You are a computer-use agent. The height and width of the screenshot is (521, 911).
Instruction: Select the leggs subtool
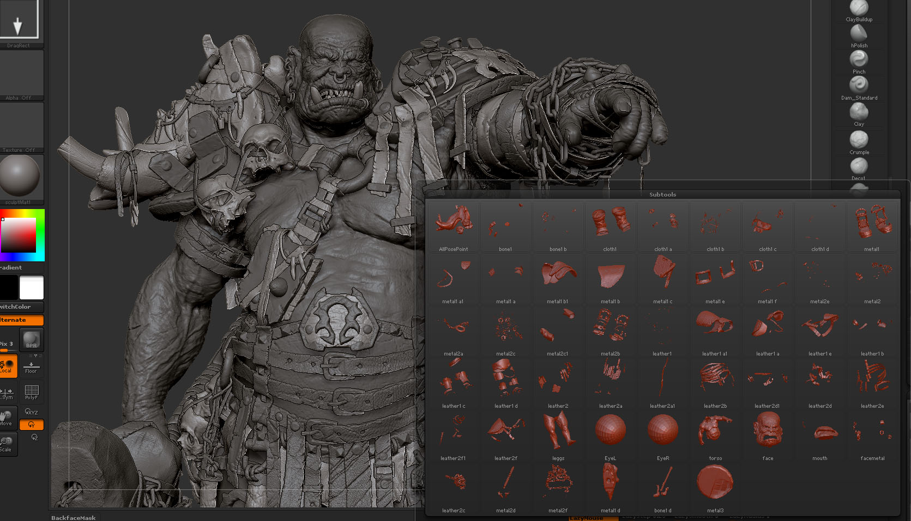558,436
